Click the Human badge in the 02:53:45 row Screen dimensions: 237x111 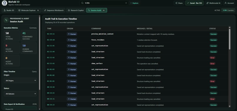point(72,46)
